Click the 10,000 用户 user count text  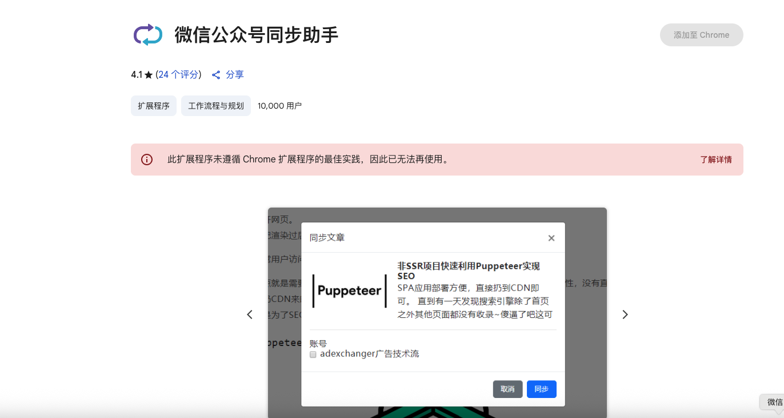click(279, 106)
